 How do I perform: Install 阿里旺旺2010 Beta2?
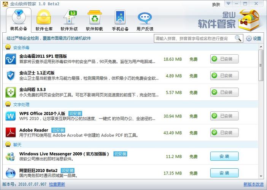(x=224, y=173)
